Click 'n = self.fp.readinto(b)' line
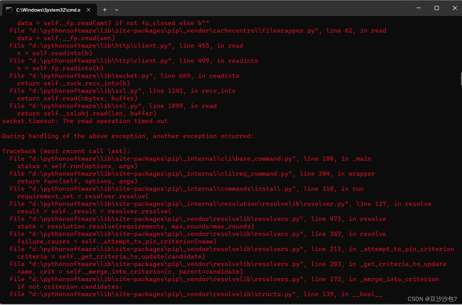Screen dimensions: 462x305 (x=60, y=68)
